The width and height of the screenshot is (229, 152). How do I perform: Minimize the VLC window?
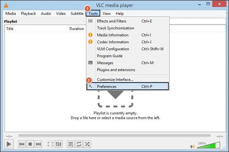(200, 4)
